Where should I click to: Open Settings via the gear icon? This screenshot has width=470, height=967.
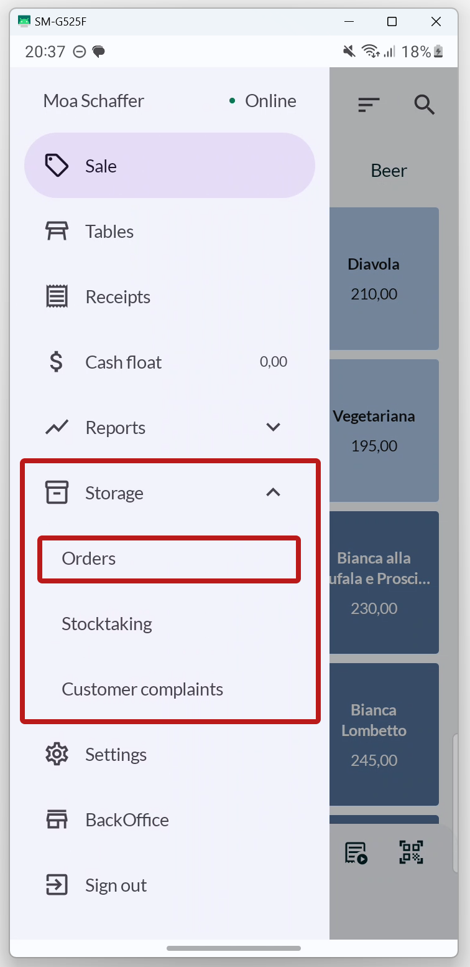[x=57, y=754]
